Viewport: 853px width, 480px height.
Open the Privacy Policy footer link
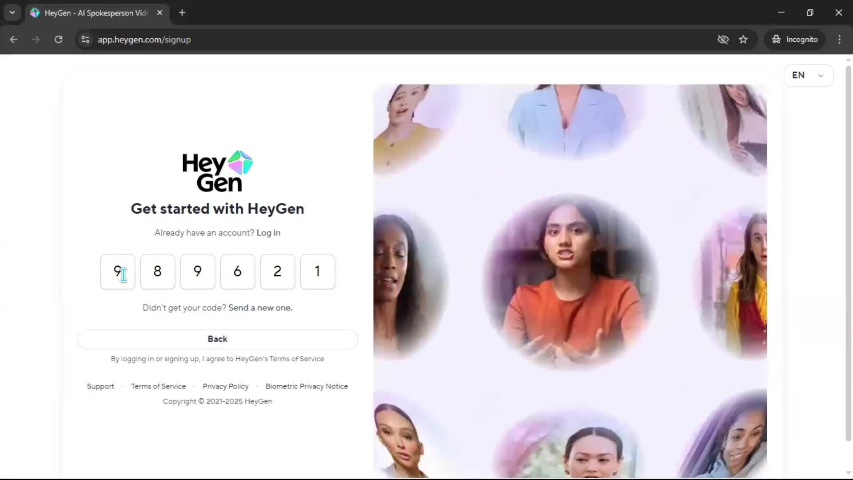pyautogui.click(x=226, y=386)
